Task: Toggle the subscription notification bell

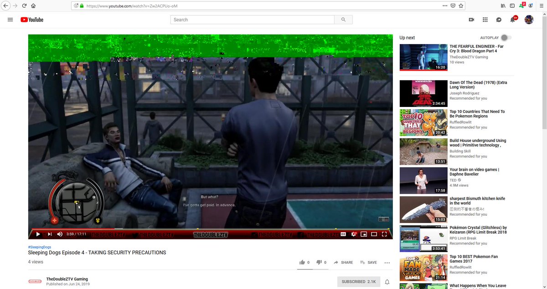Action: coord(387,282)
